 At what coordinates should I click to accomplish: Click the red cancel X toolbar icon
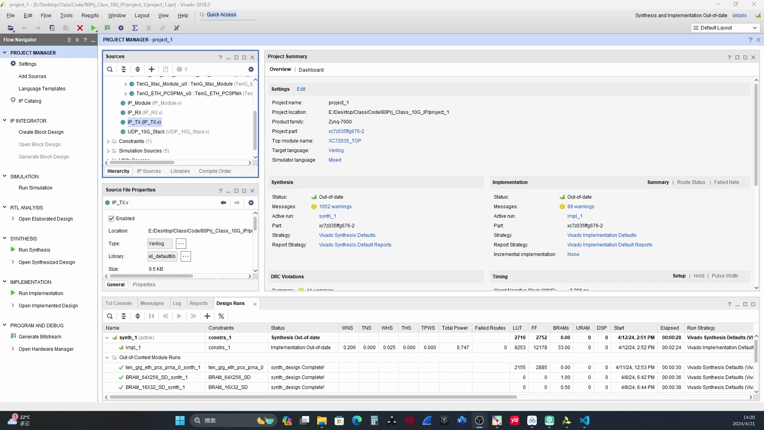click(x=80, y=28)
